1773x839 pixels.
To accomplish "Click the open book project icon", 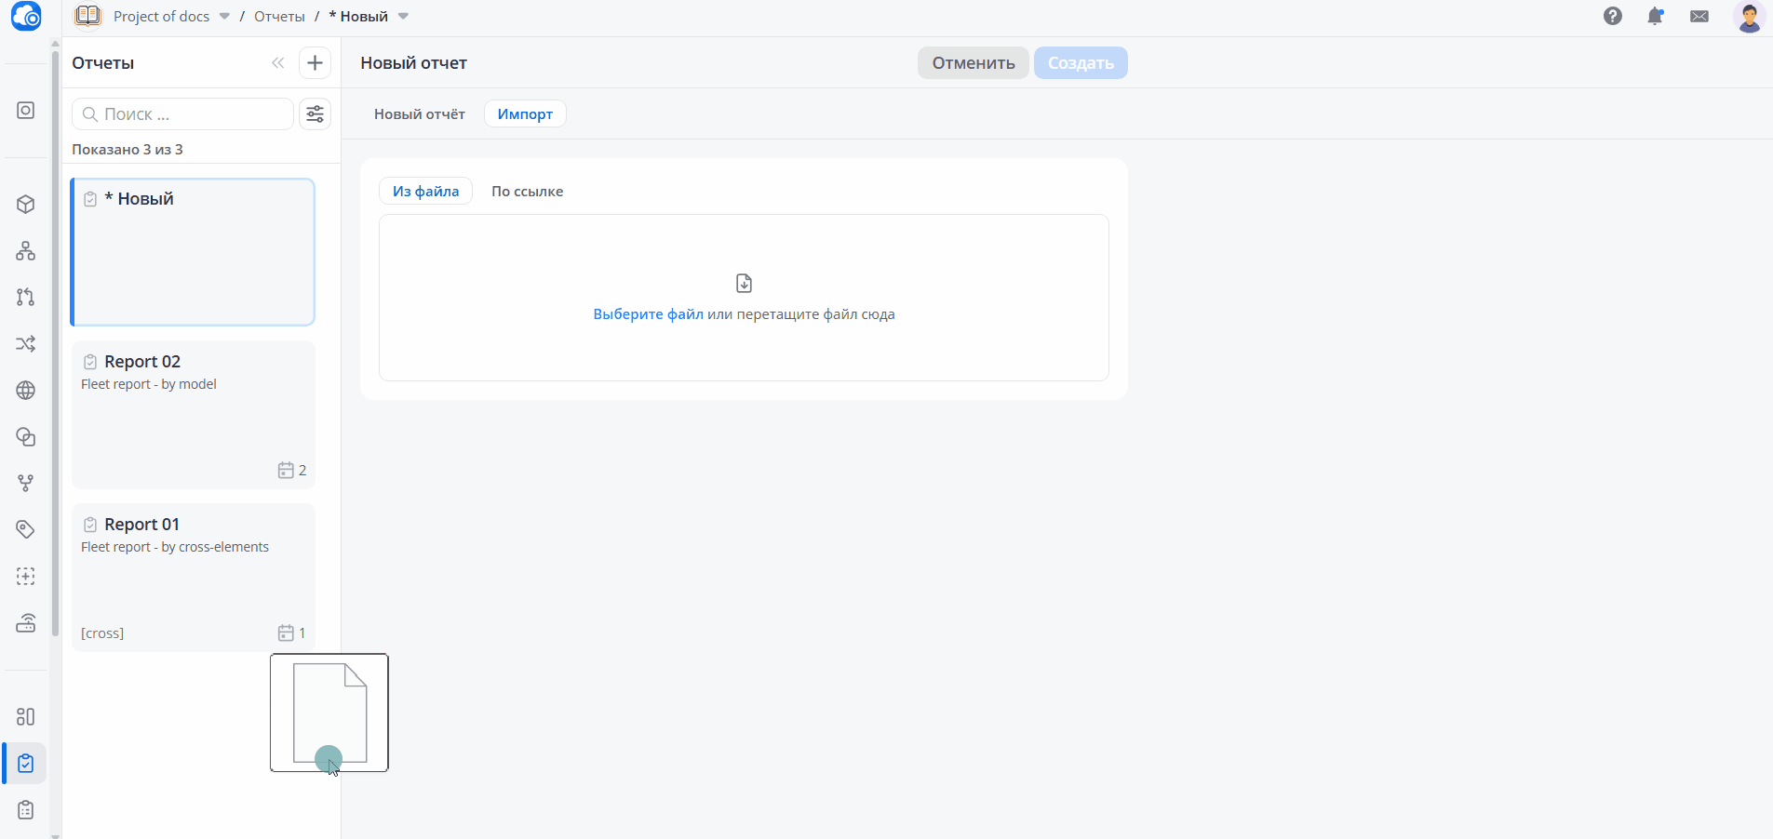I will click(88, 16).
